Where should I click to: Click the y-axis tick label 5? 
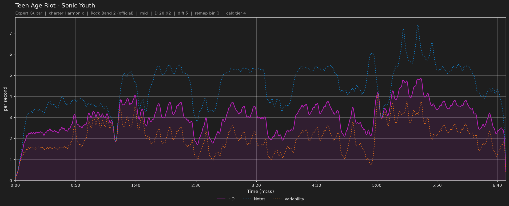[11, 75]
